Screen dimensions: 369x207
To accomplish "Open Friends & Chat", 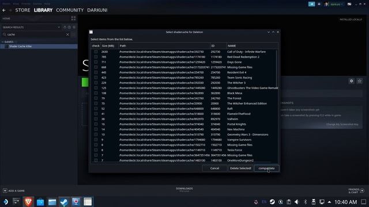I will click(x=356, y=190).
